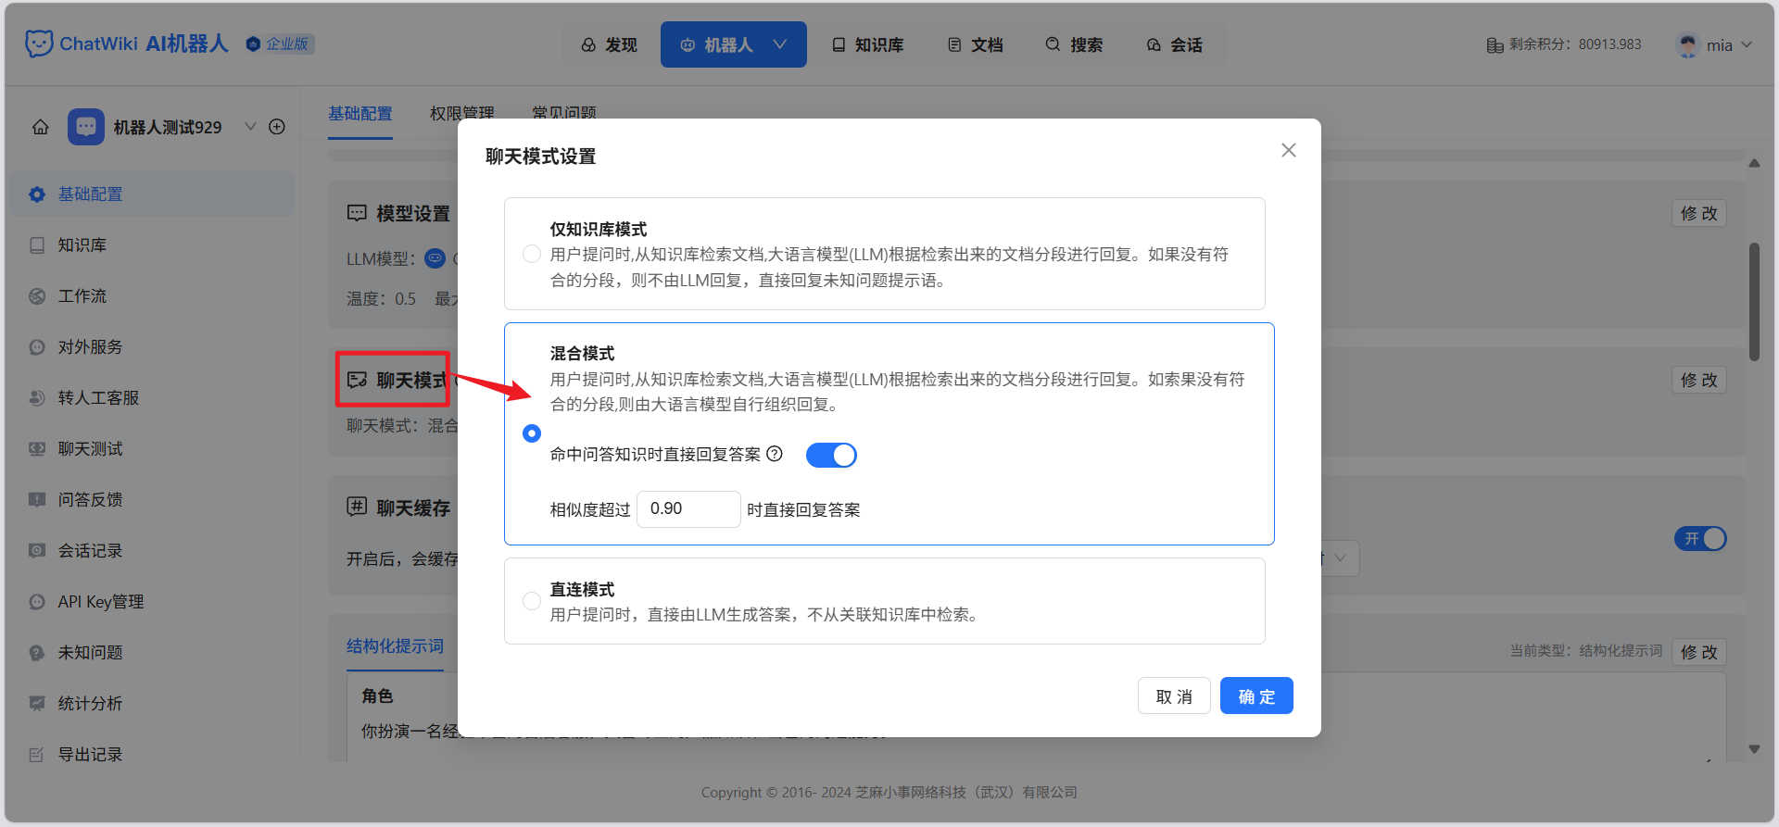The image size is (1779, 827).
Task: Open the 发现 navigation item
Action: pyautogui.click(x=610, y=44)
